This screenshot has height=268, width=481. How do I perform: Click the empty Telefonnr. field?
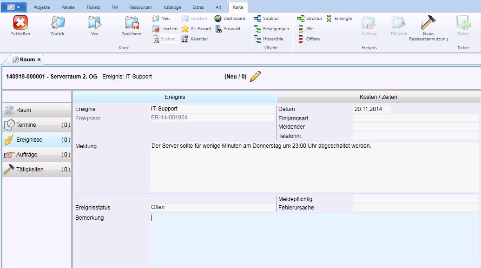(415, 136)
